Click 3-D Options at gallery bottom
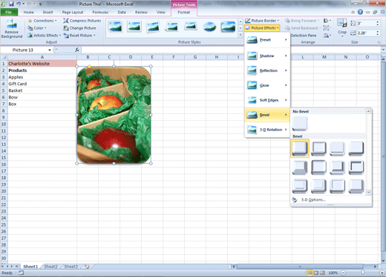Screen dimensions: 386x277 (313, 199)
